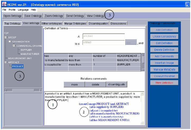The height and width of the screenshot is (130, 191).
Task: Open the Language menu
Action: coord(23,10)
